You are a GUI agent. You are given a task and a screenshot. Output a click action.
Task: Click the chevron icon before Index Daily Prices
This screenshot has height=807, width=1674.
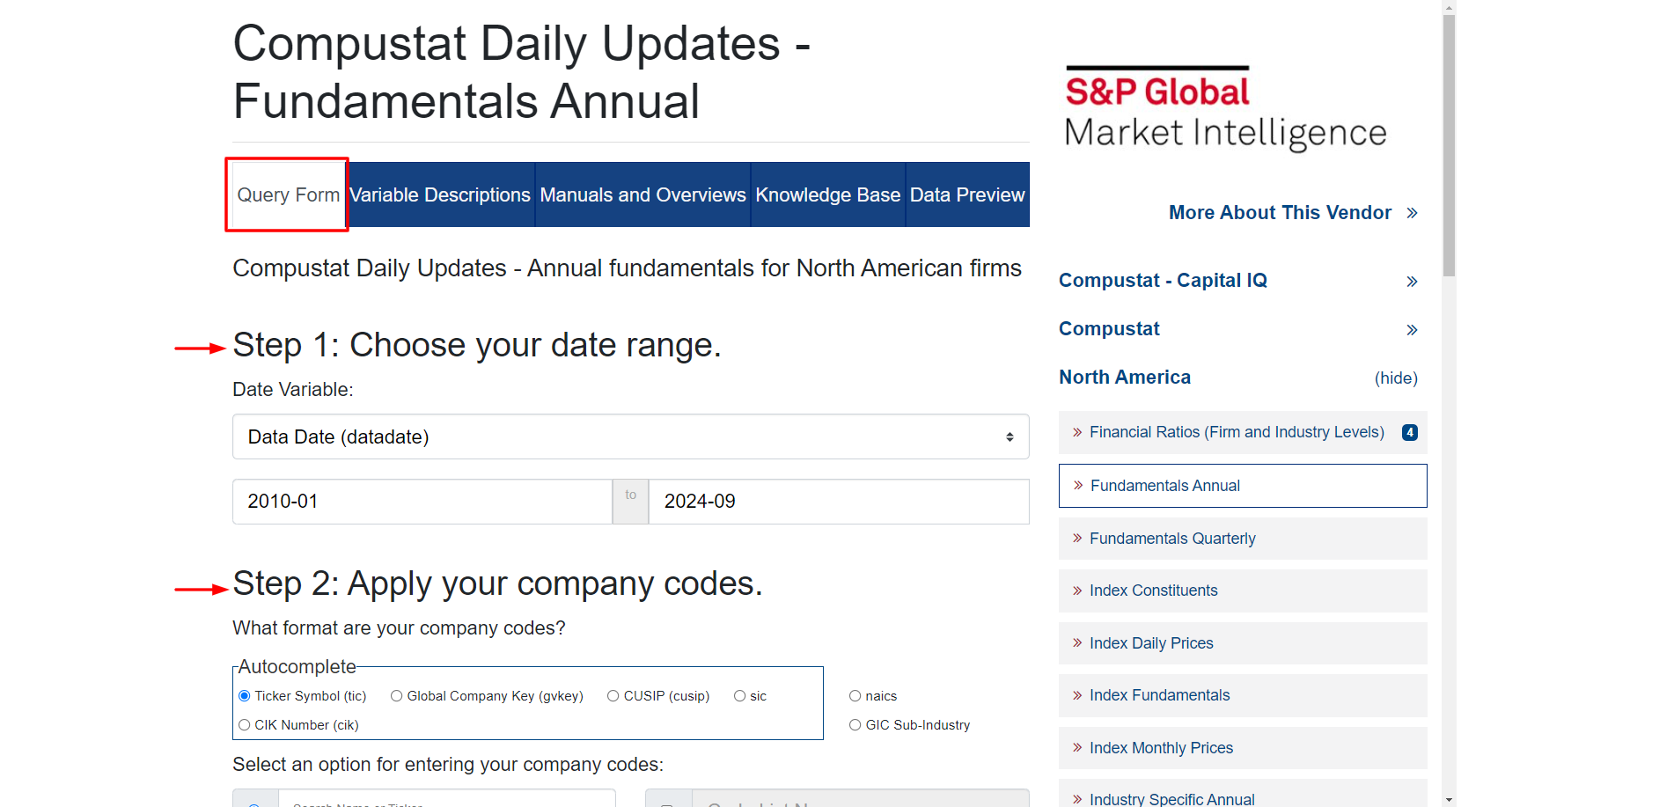tap(1077, 642)
